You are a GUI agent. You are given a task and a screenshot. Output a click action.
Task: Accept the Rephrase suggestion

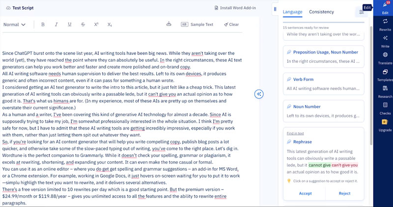pos(305,193)
